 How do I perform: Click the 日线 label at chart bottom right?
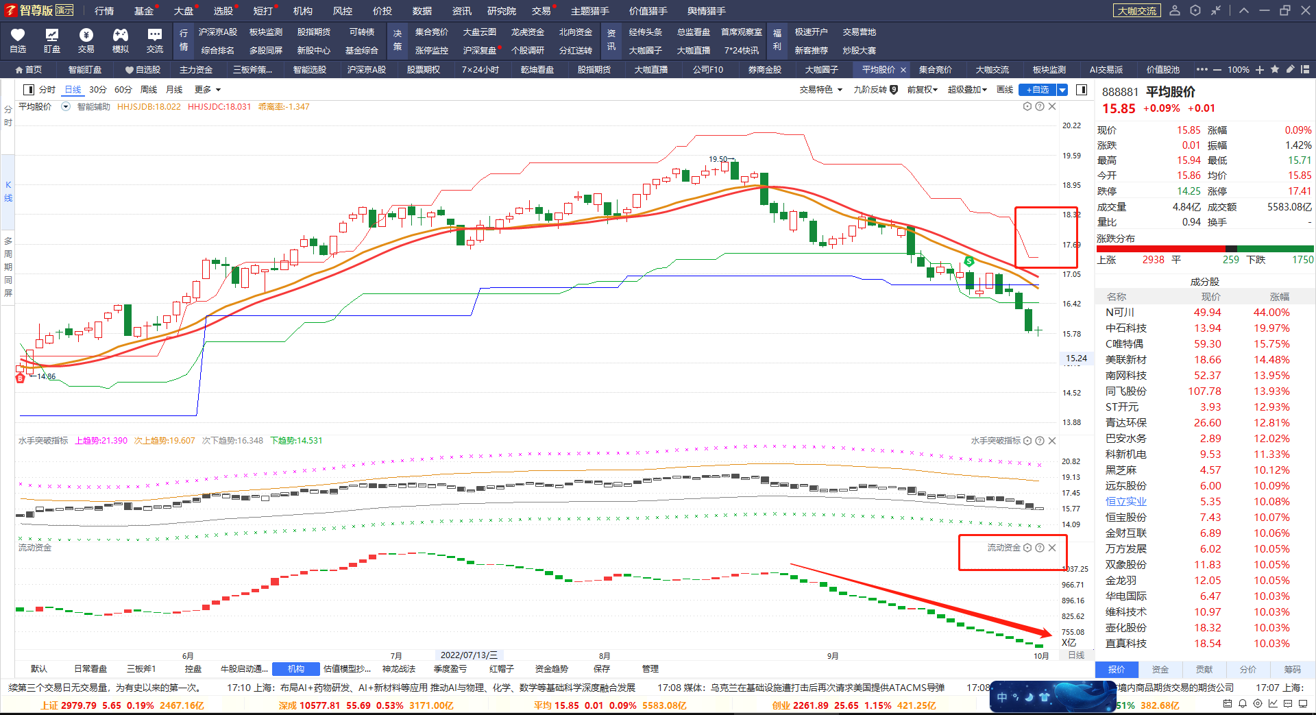coord(1077,655)
